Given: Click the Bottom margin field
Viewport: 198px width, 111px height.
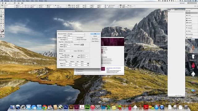Looking at the screenshot, I should 68,57.
